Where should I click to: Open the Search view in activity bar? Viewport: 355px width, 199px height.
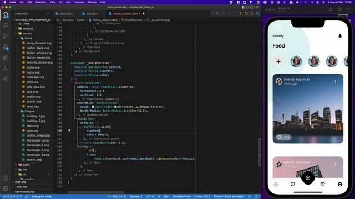coord(5,25)
